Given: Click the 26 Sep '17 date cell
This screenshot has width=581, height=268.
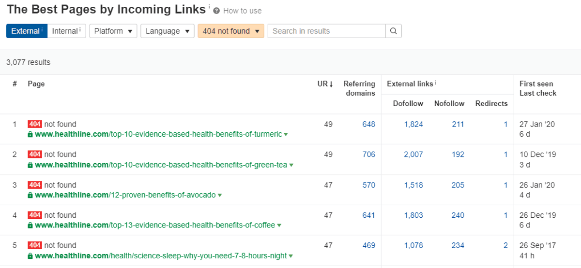Looking at the screenshot, I should click(x=537, y=245).
